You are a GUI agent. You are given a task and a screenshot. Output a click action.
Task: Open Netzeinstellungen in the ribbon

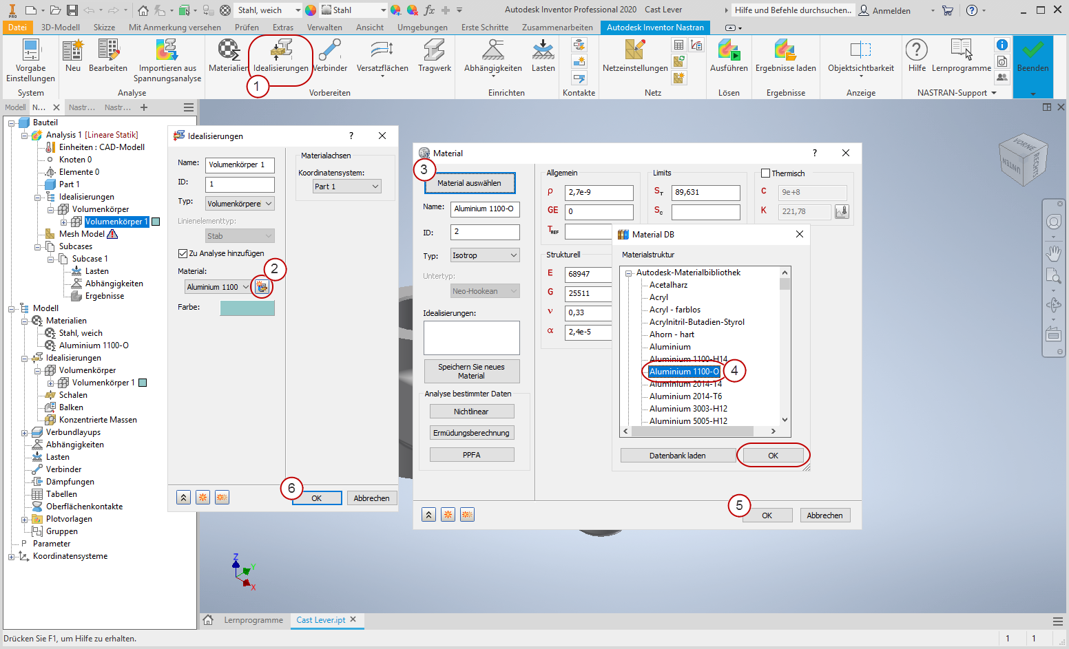pyautogui.click(x=635, y=55)
